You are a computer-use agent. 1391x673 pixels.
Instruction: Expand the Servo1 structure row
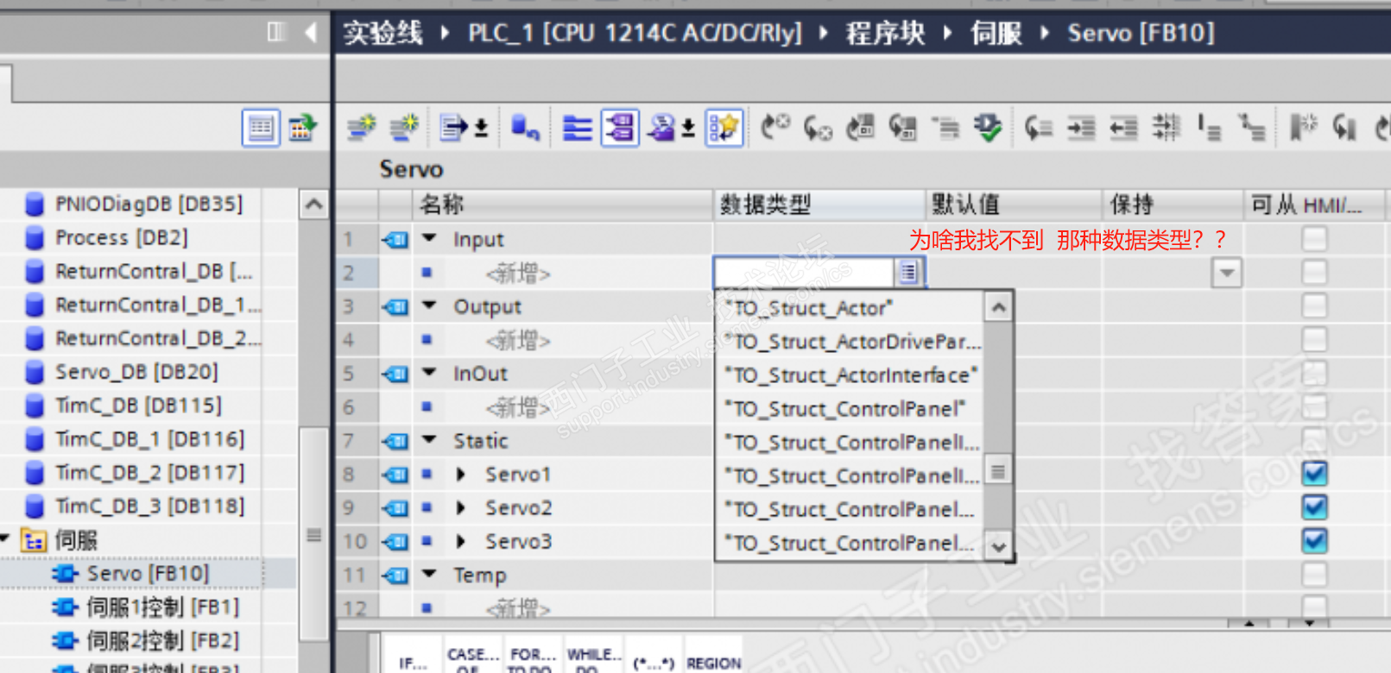(461, 474)
